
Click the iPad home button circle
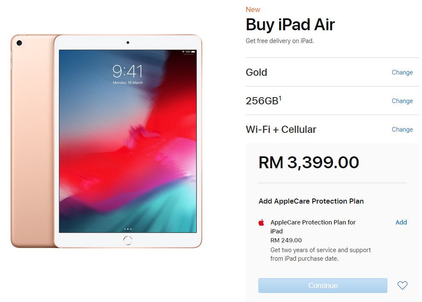(127, 240)
